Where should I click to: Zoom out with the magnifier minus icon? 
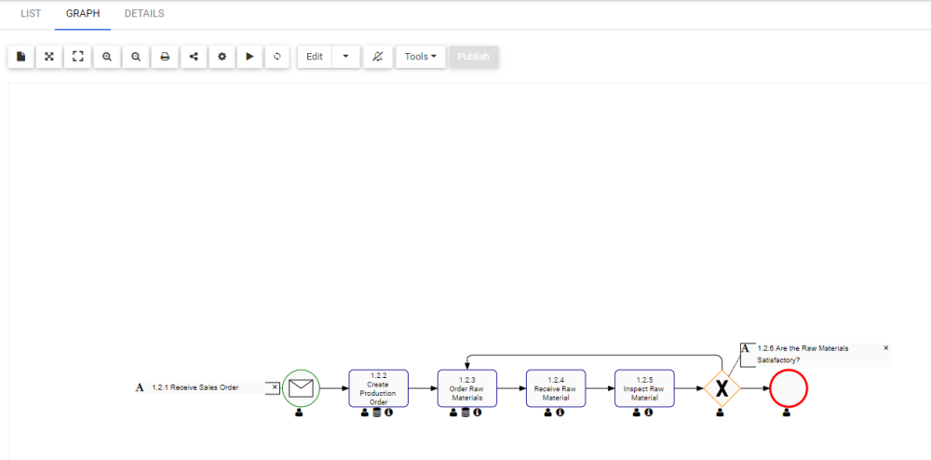click(136, 57)
